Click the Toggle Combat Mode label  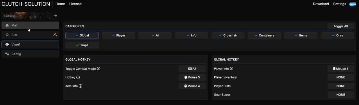click(80, 69)
